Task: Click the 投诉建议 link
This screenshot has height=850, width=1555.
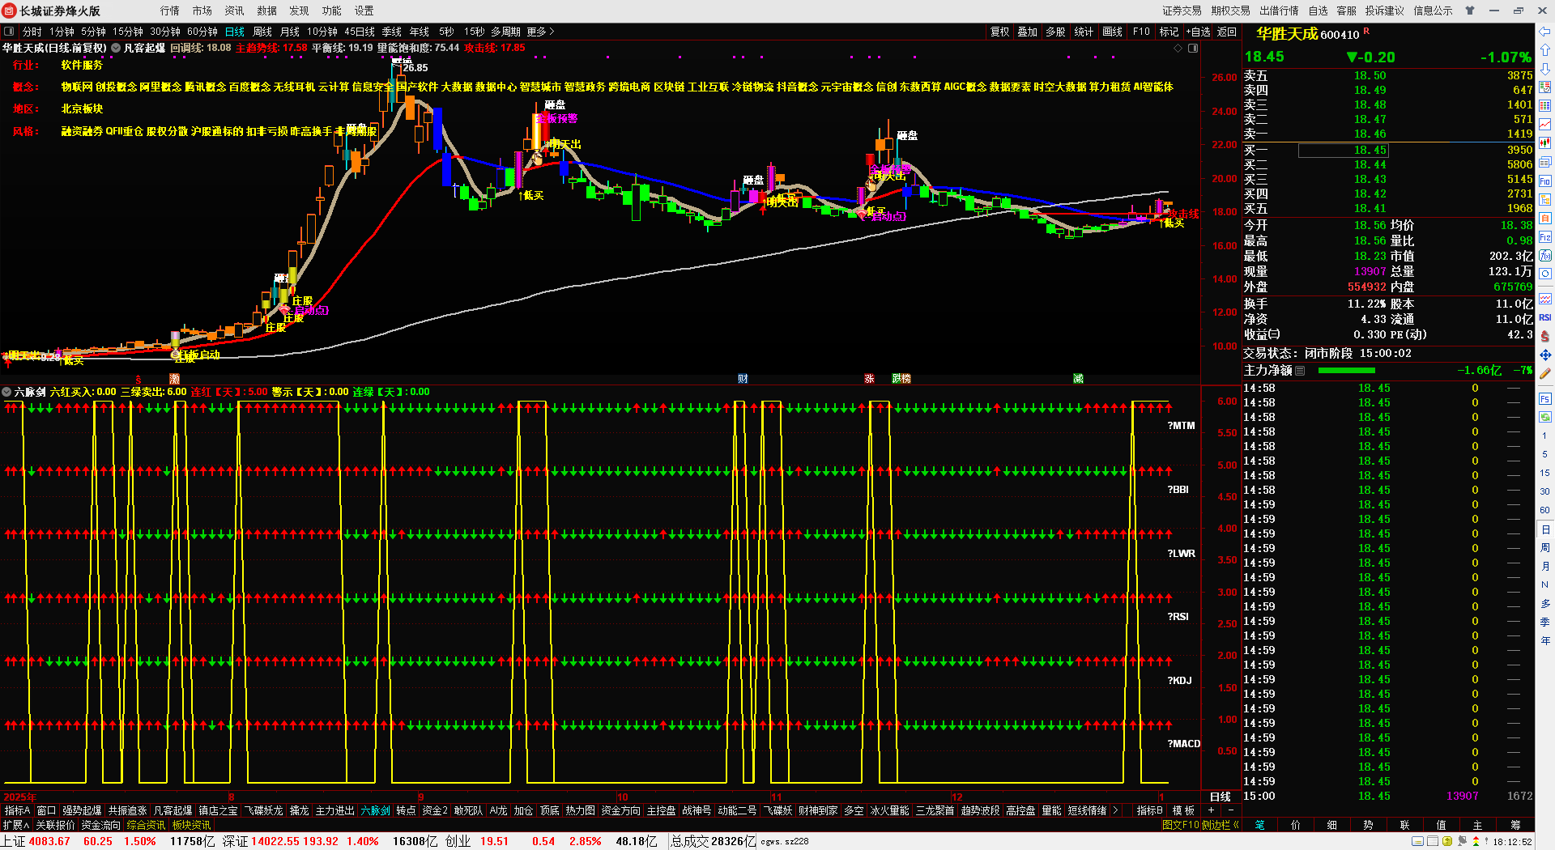Action: (x=1385, y=11)
